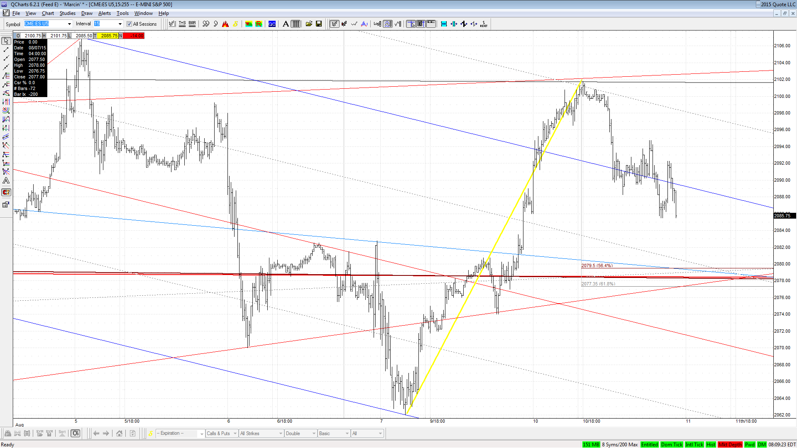Select the parallel channel lines tool
The height and width of the screenshot is (448, 797).
click(x=6, y=136)
